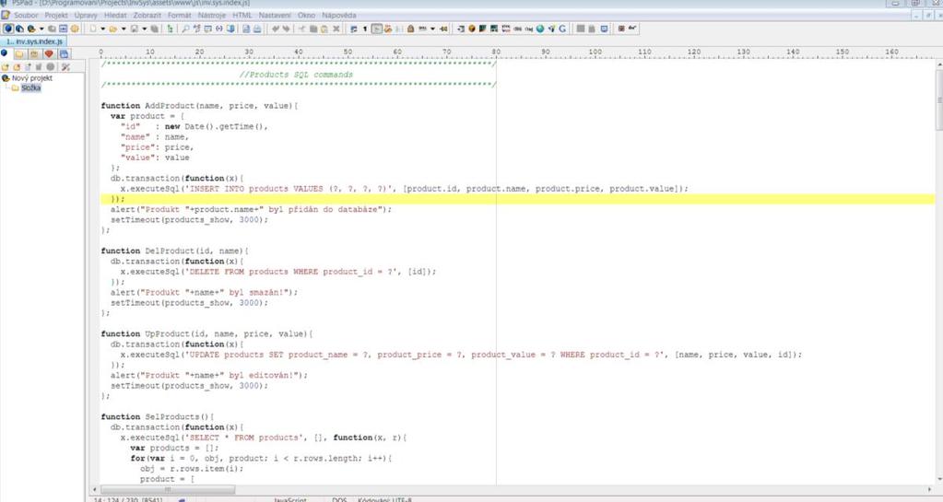
Task: Click add folder icon in project panel
Action: tap(6, 67)
